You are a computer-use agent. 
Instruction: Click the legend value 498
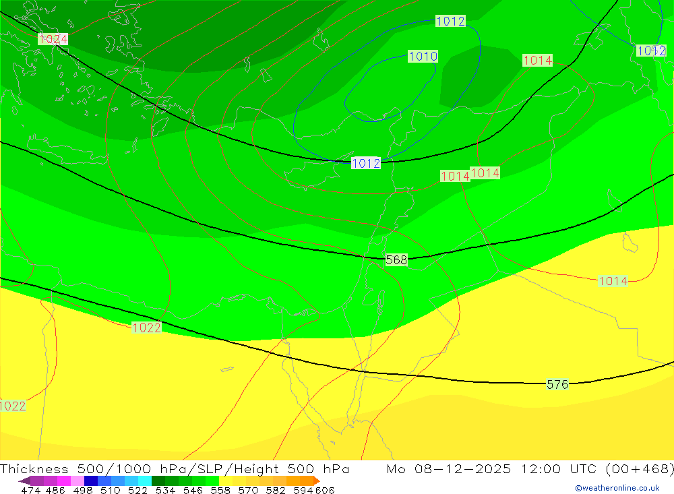pos(83,490)
